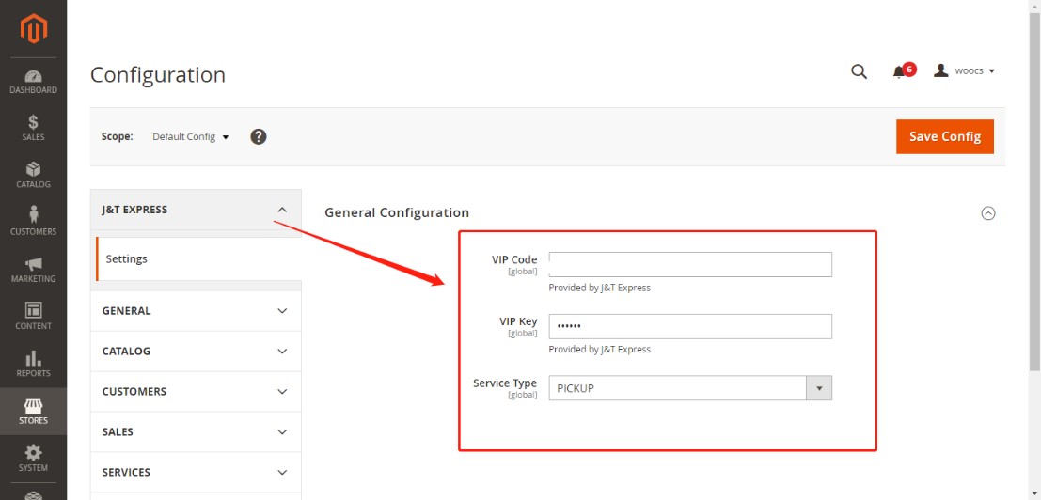The width and height of the screenshot is (1041, 500).
Task: Click the VIP Code label
Action: point(514,259)
